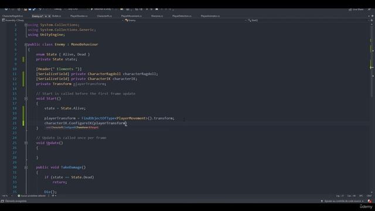Click the feedback icon next to Live Share
Screen dimensions: 375x211
369,9
